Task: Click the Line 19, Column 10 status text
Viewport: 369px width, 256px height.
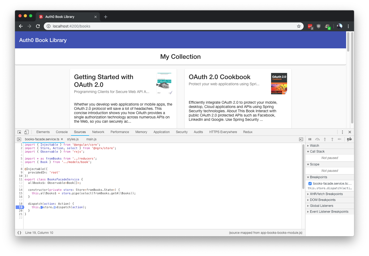Action: coord(39,233)
